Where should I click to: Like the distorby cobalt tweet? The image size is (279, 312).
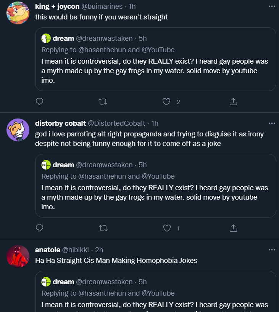tap(166, 228)
